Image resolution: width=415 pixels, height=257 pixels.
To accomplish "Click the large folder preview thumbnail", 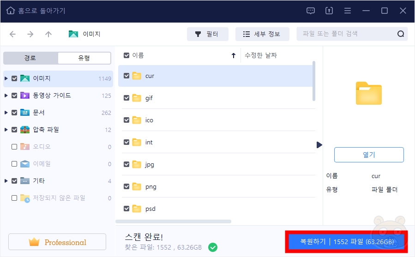I will [369, 93].
